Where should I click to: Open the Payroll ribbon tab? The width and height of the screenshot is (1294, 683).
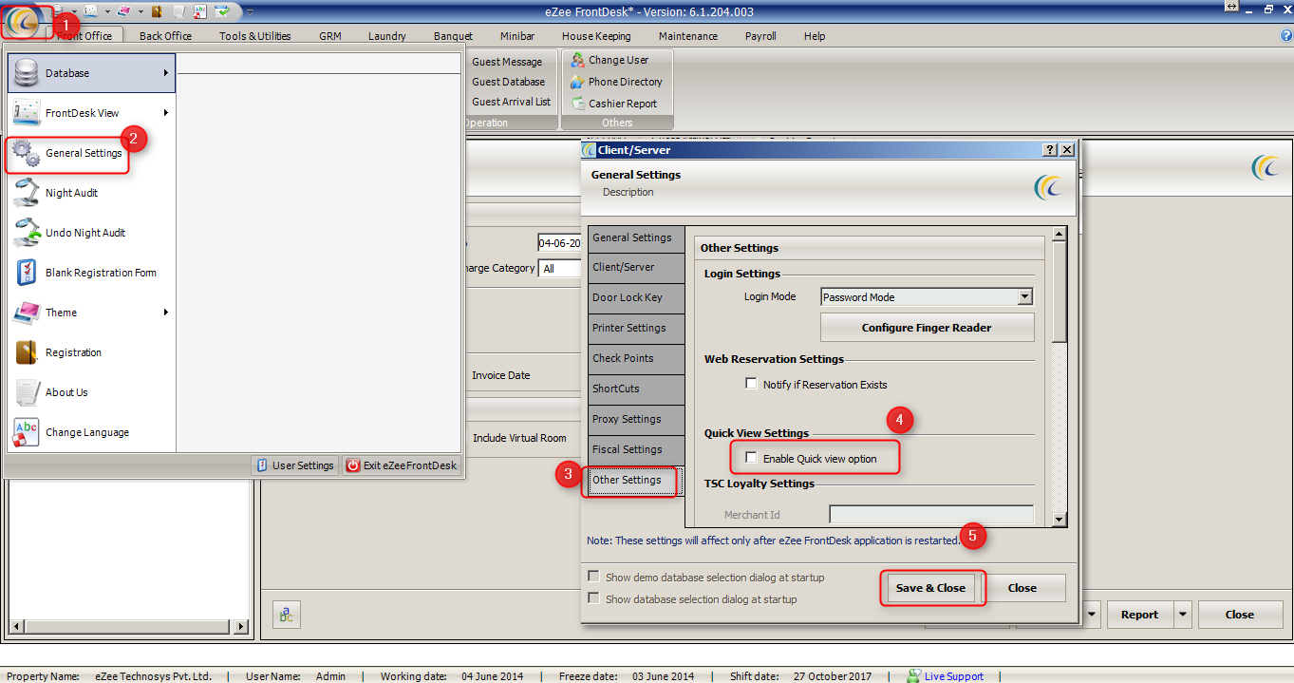[x=760, y=36]
